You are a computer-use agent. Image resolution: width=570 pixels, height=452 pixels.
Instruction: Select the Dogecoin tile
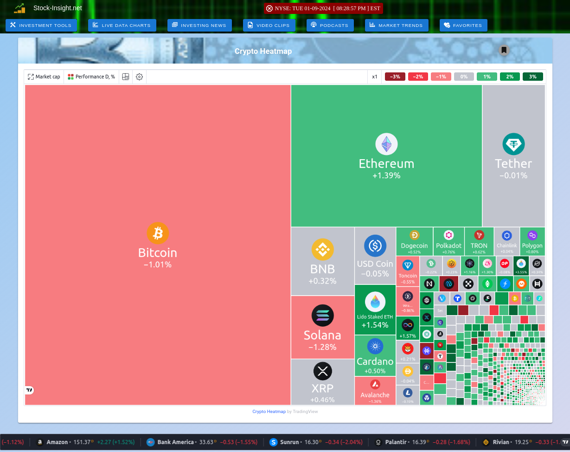tap(414, 241)
